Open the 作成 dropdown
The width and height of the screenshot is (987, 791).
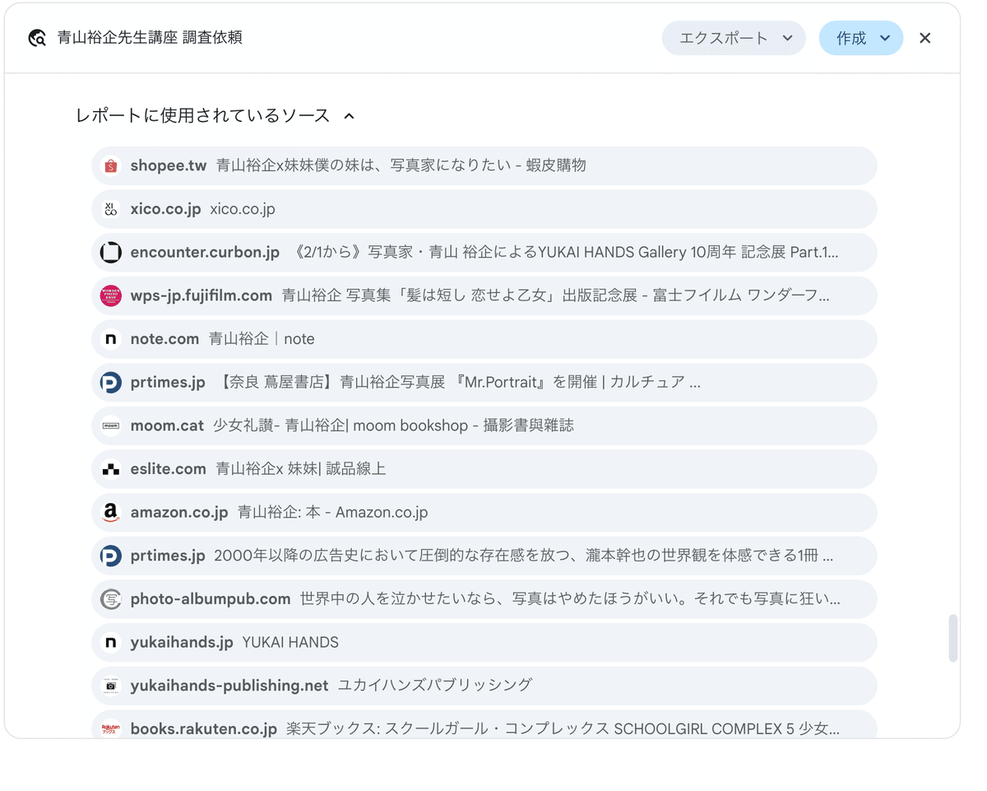pos(861,38)
